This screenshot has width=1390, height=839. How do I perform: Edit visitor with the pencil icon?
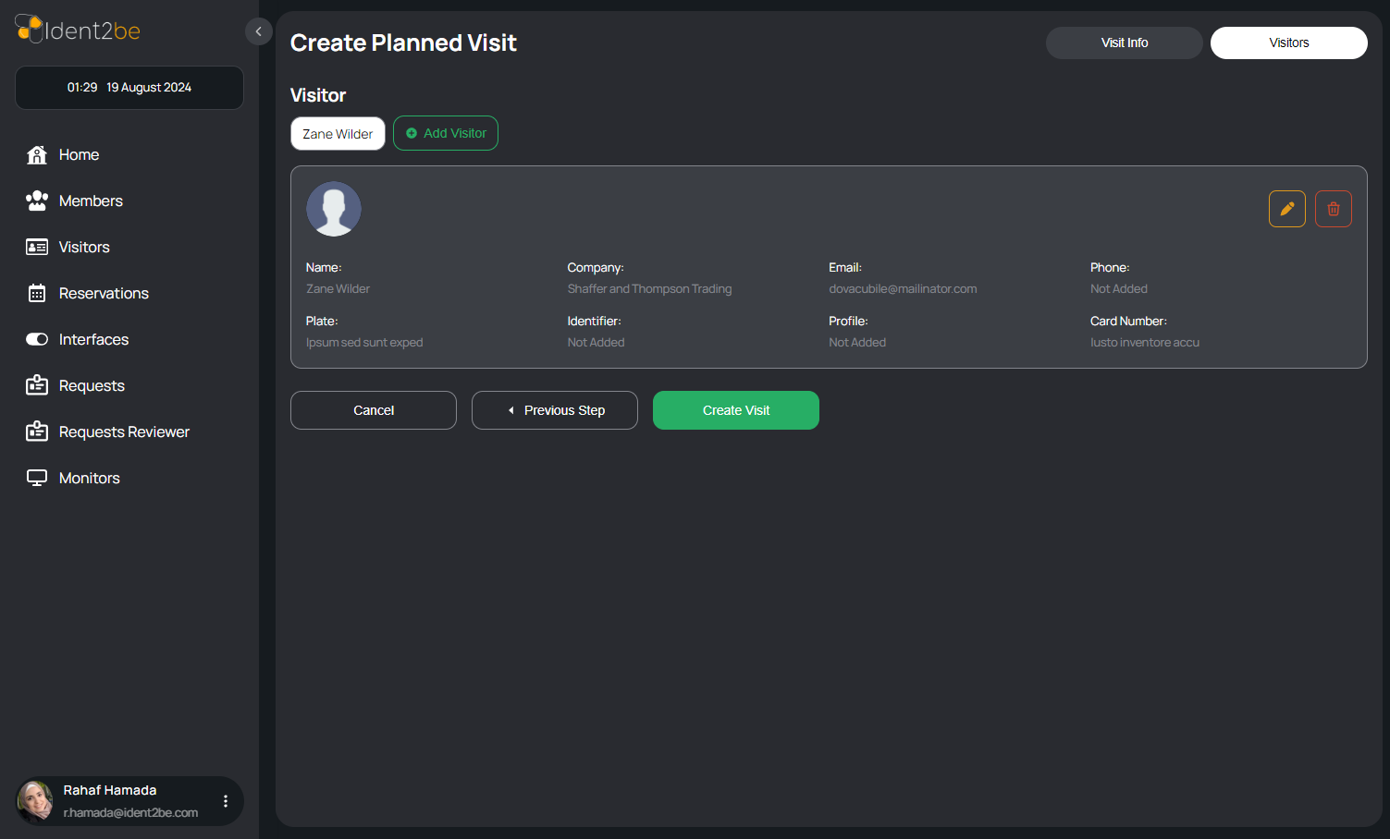[1287, 209]
